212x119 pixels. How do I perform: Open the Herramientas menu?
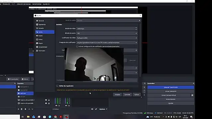37,4
